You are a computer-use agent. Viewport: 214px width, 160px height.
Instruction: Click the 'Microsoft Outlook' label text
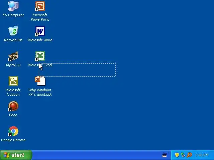(13, 92)
